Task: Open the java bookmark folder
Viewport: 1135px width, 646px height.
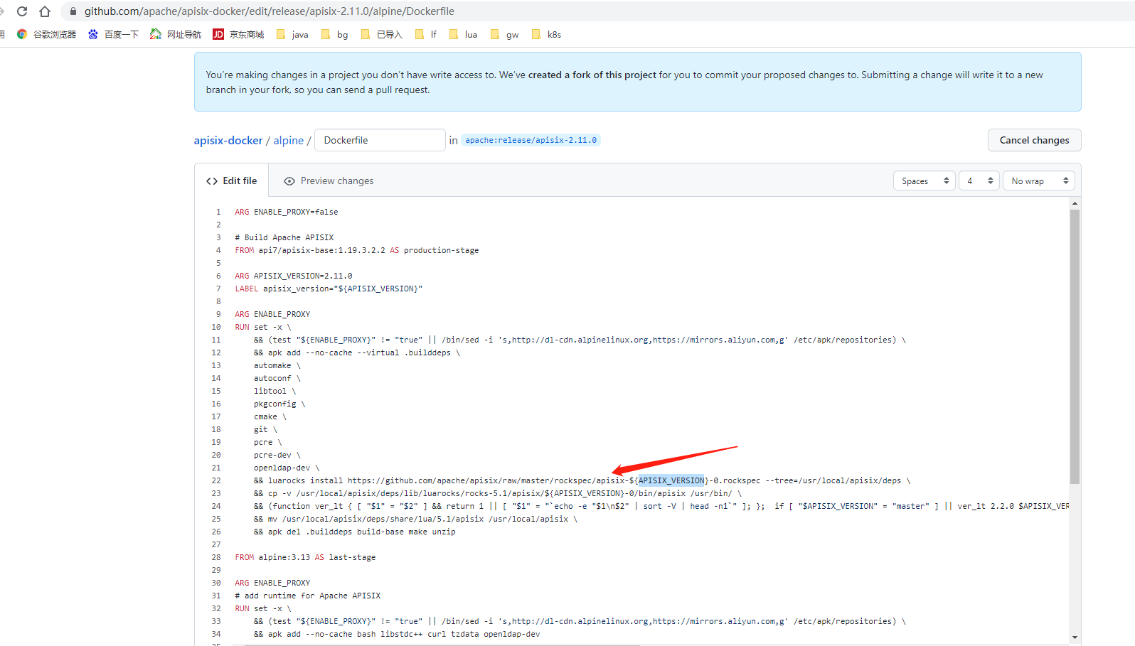Action: click(292, 34)
